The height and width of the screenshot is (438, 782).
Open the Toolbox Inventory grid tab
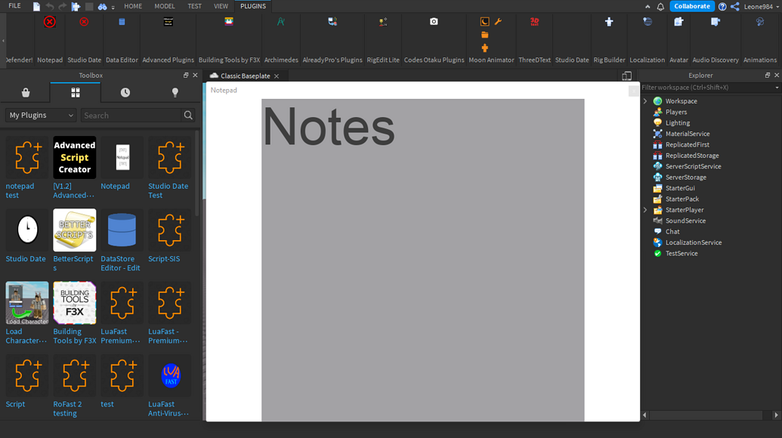pyautogui.click(x=76, y=93)
